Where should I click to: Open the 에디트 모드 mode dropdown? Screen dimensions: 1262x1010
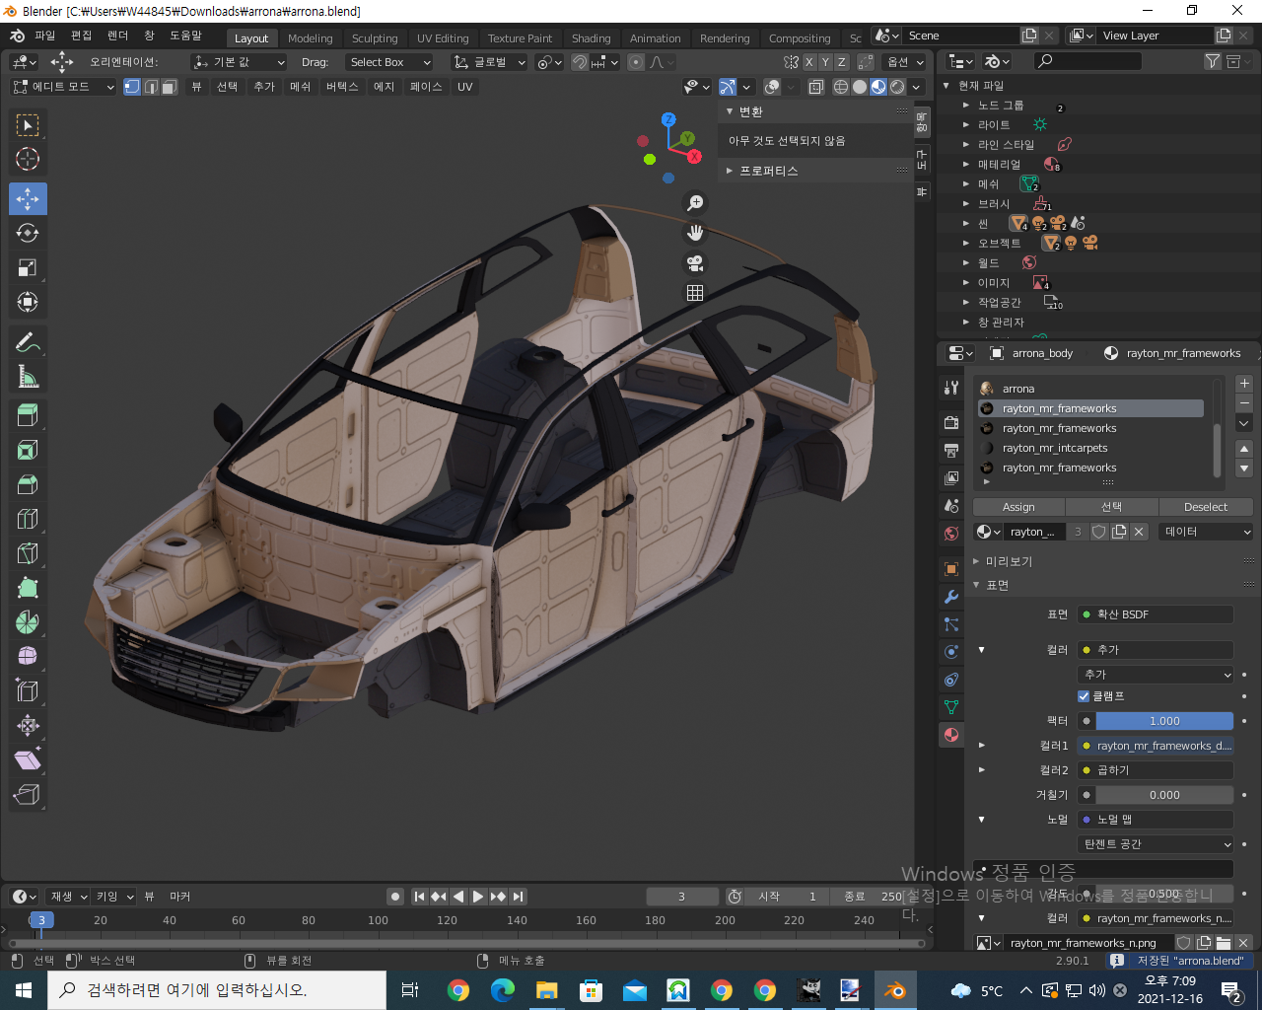click(63, 87)
